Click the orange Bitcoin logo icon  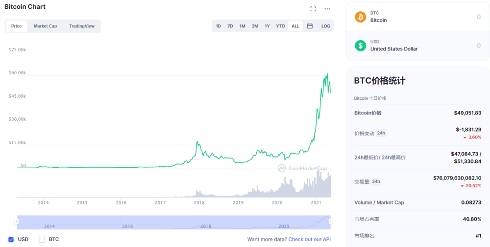pyautogui.click(x=360, y=17)
